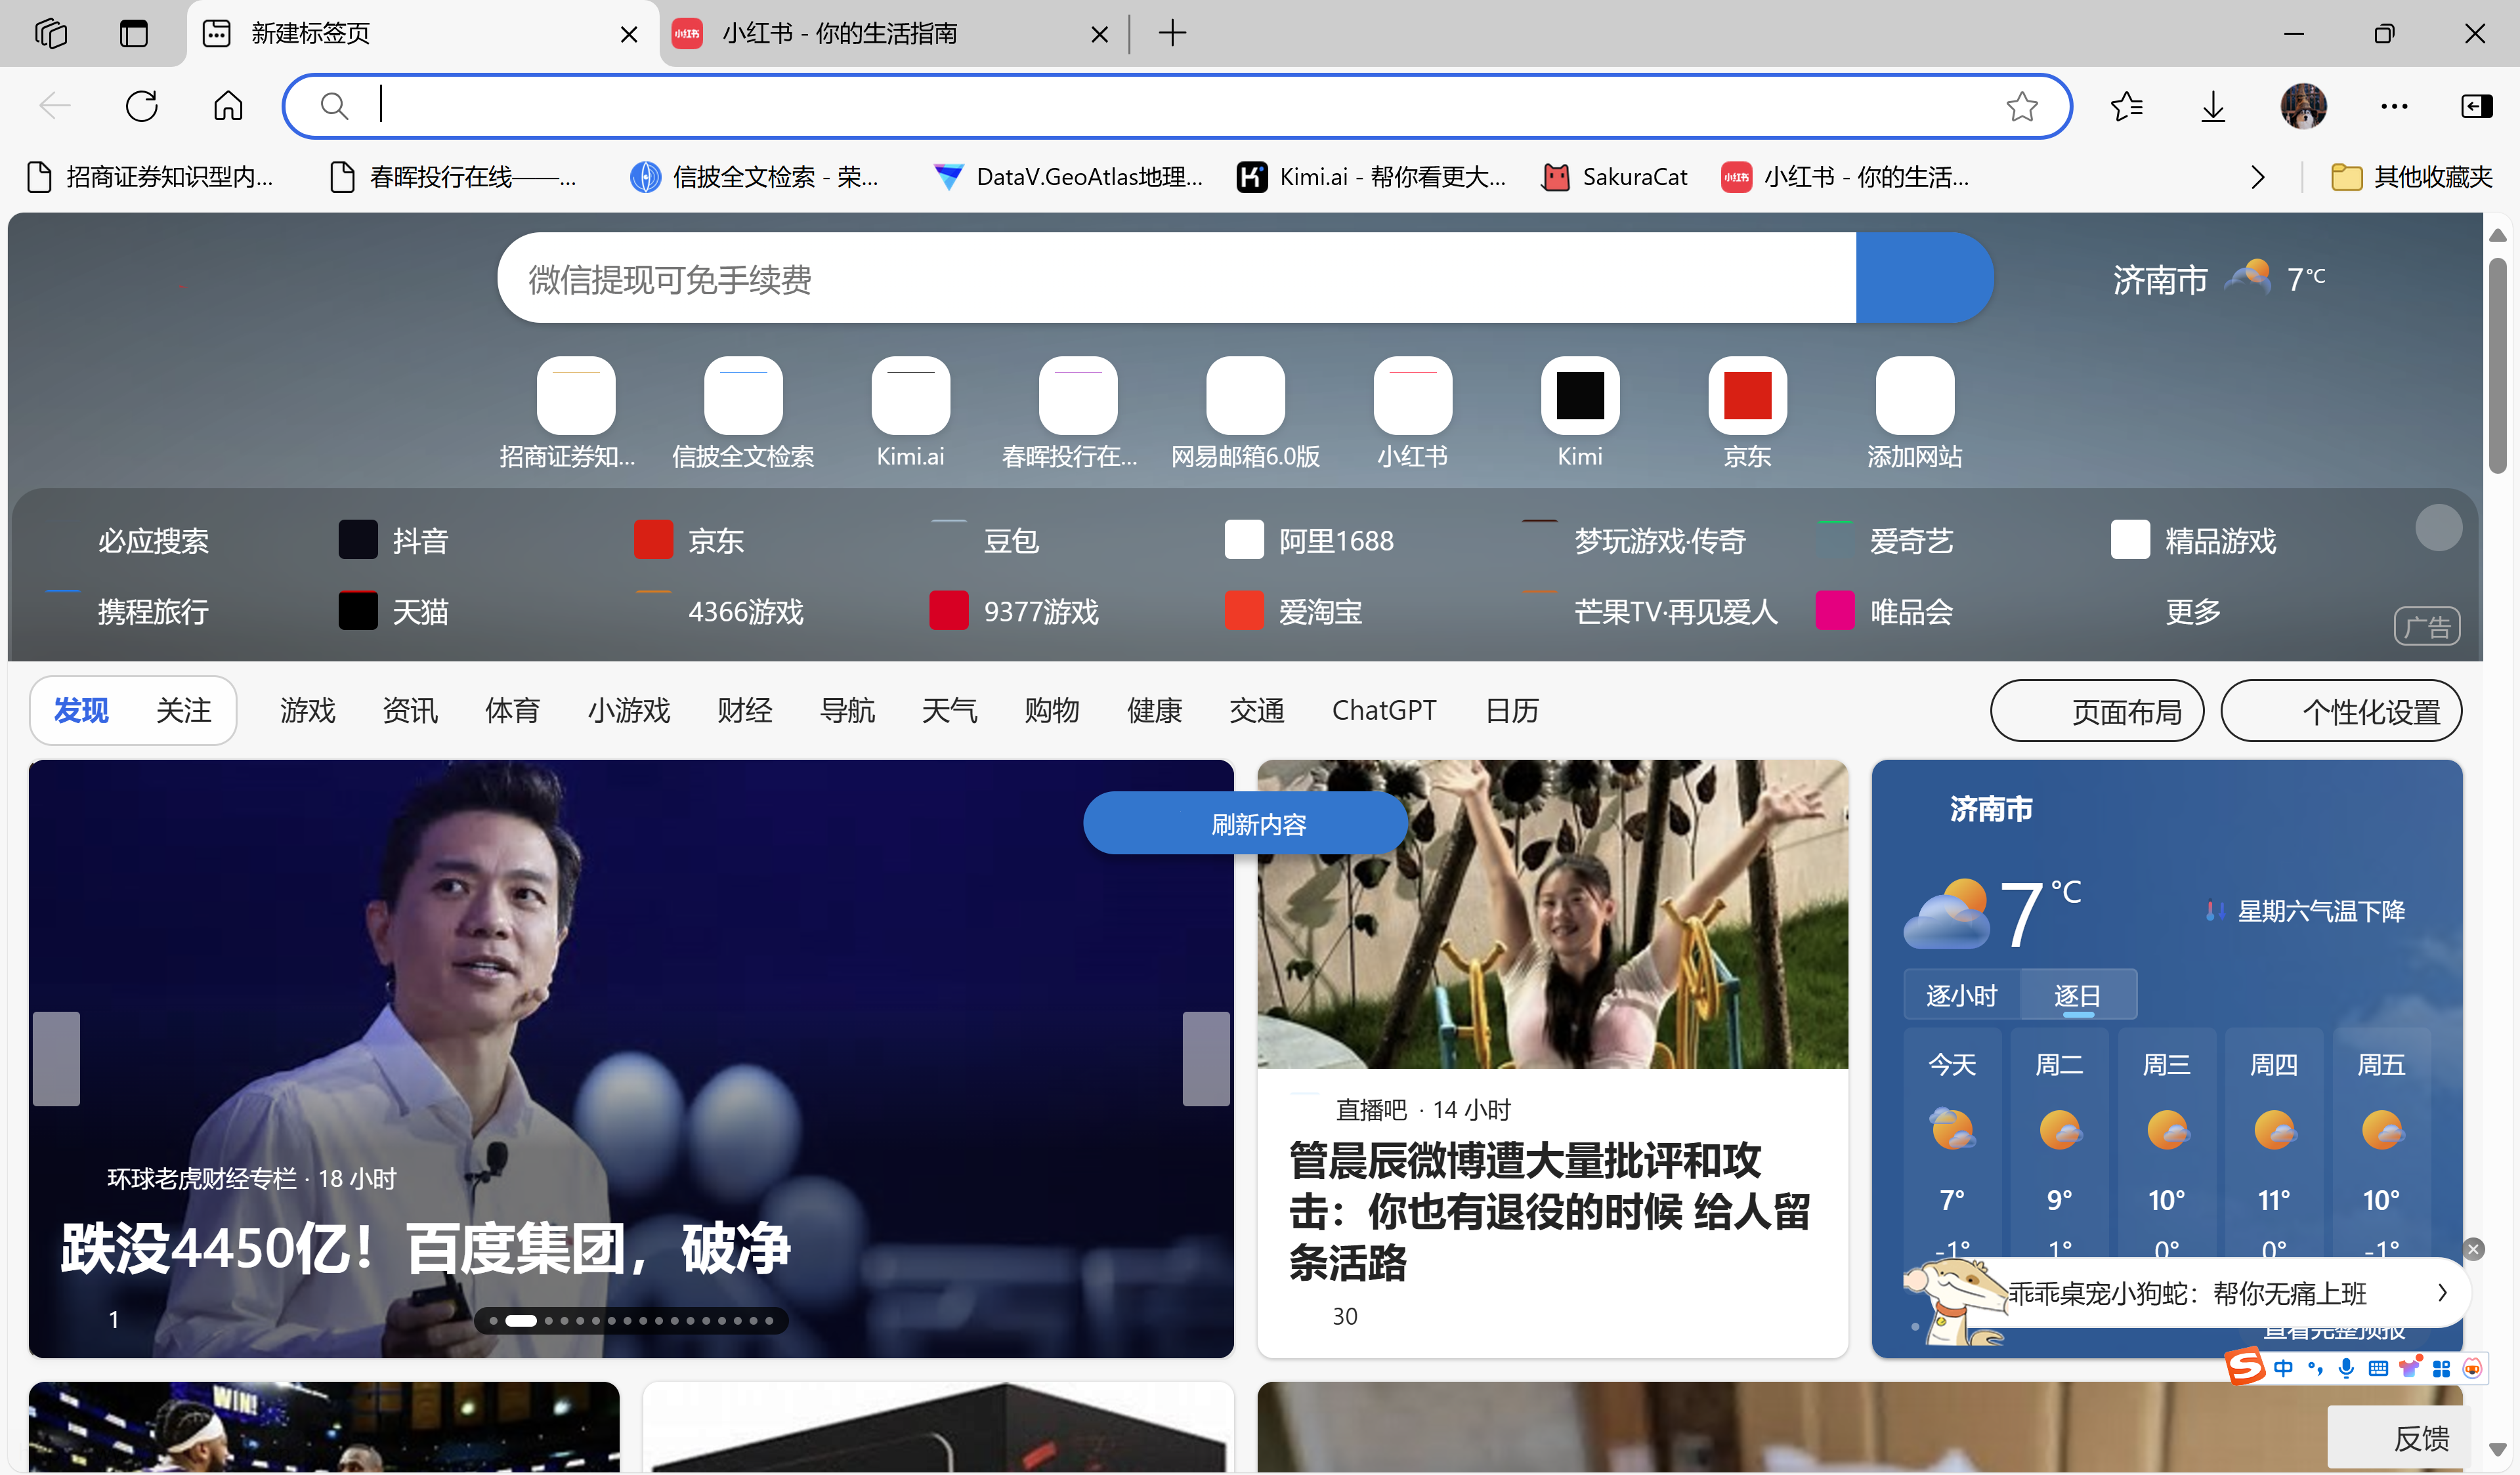This screenshot has width=2520, height=1475.
Task: Switch weather to 逐小时 view
Action: coord(1961,995)
